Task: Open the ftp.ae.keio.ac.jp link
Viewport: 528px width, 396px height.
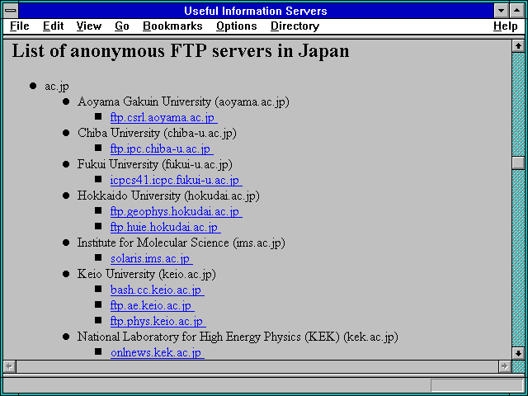Action: [152, 306]
